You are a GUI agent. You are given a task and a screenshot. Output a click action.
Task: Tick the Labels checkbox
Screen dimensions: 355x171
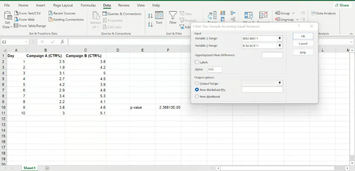[197, 62]
